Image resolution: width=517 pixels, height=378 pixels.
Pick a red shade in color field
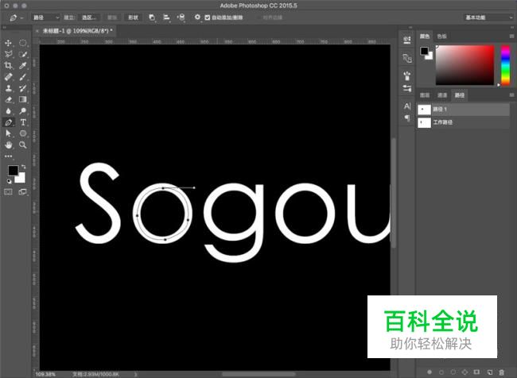point(465,65)
